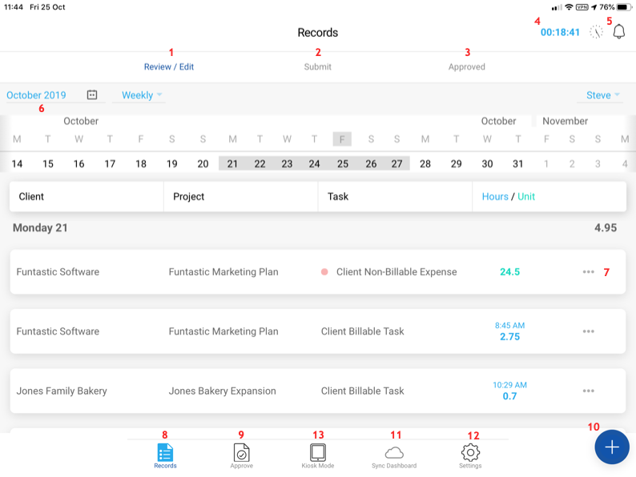The height and width of the screenshot is (477, 636).
Task: Open the 24.5 unit value entry
Action: pyautogui.click(x=510, y=271)
